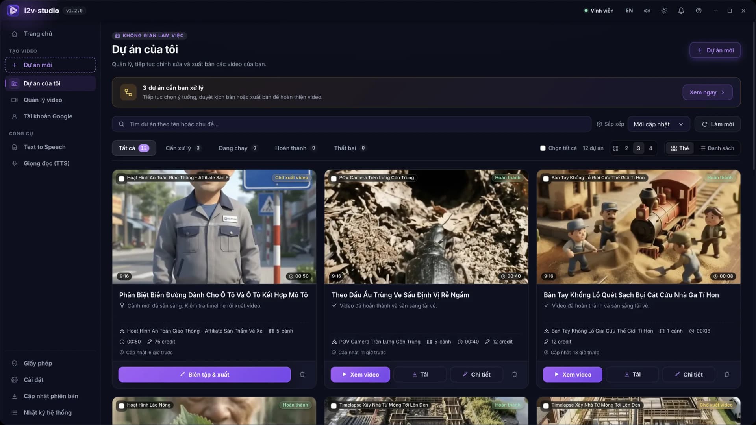Open notifications bell
The height and width of the screenshot is (425, 756).
(681, 11)
